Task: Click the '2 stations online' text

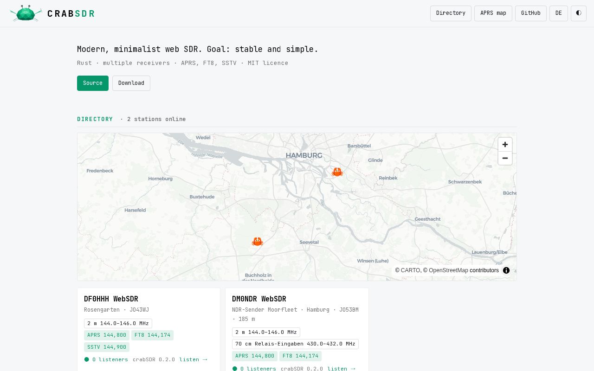Action: click(156, 119)
